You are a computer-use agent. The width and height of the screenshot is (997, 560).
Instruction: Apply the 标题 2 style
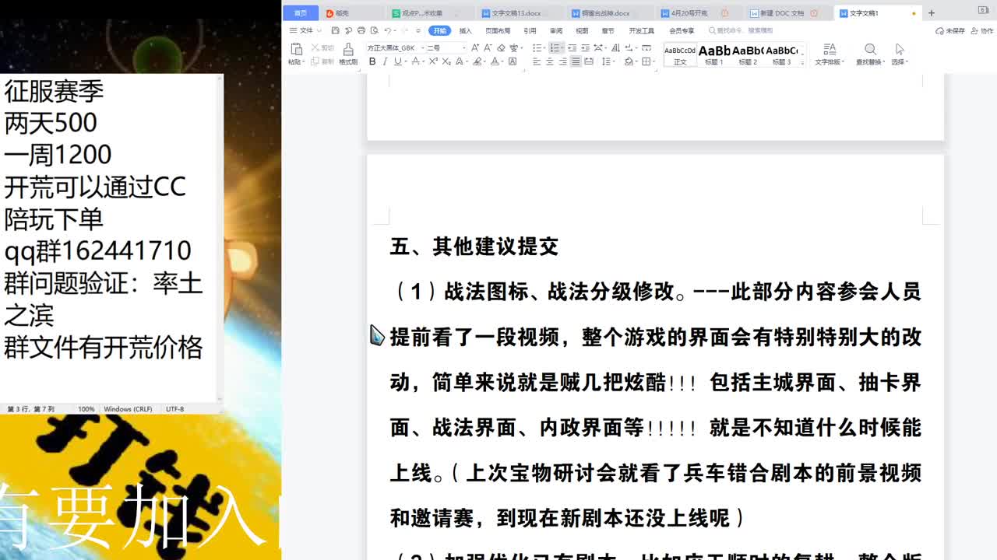(748, 55)
